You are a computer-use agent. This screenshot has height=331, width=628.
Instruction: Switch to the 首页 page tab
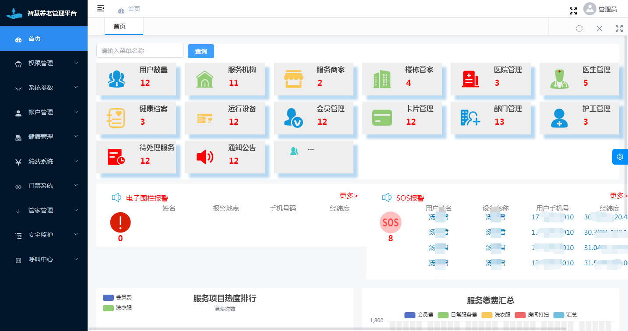coord(120,26)
